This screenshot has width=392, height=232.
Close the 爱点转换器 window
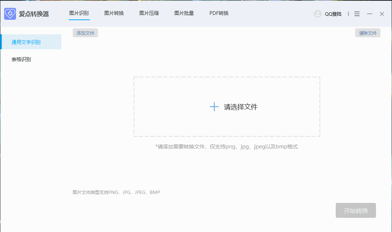click(382, 14)
